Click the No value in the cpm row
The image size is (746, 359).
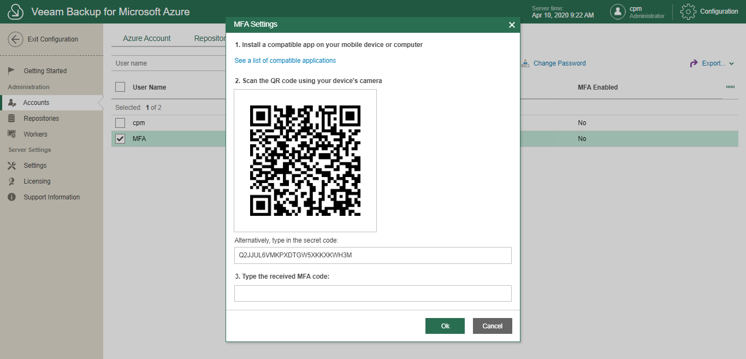pos(582,123)
